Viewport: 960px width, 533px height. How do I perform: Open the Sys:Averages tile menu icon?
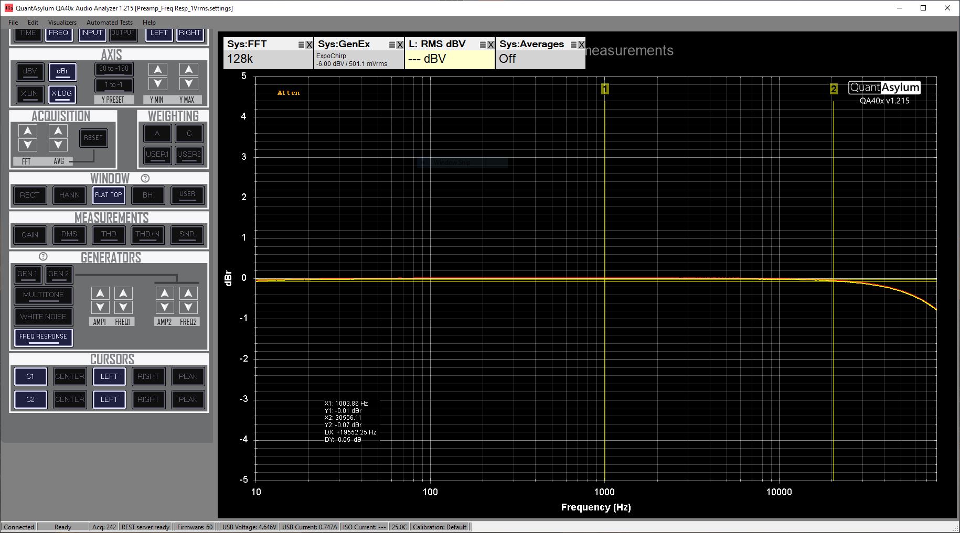coord(573,45)
